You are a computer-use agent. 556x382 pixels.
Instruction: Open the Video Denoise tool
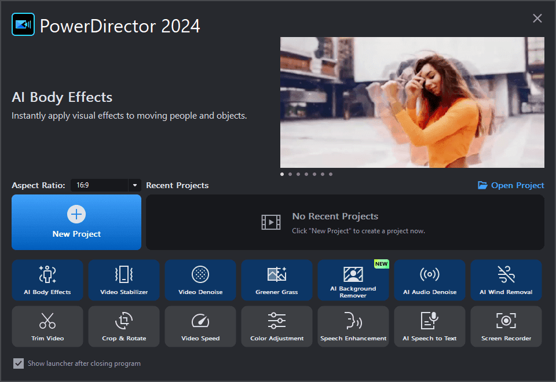(200, 280)
